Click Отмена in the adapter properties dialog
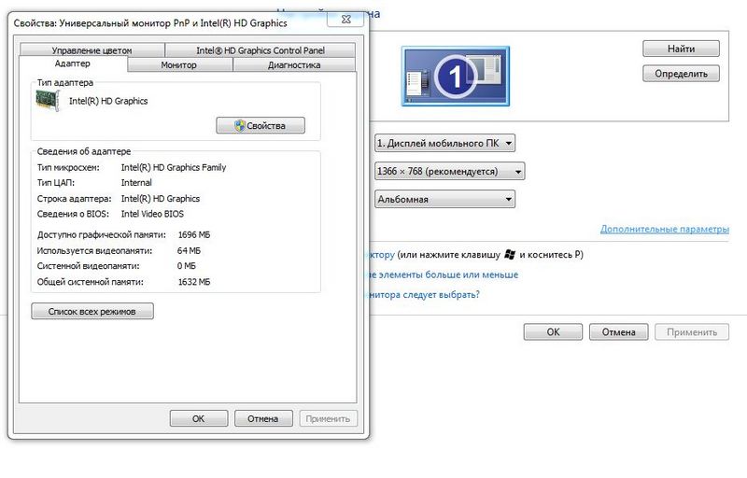This screenshot has height=478, width=747. (x=263, y=418)
